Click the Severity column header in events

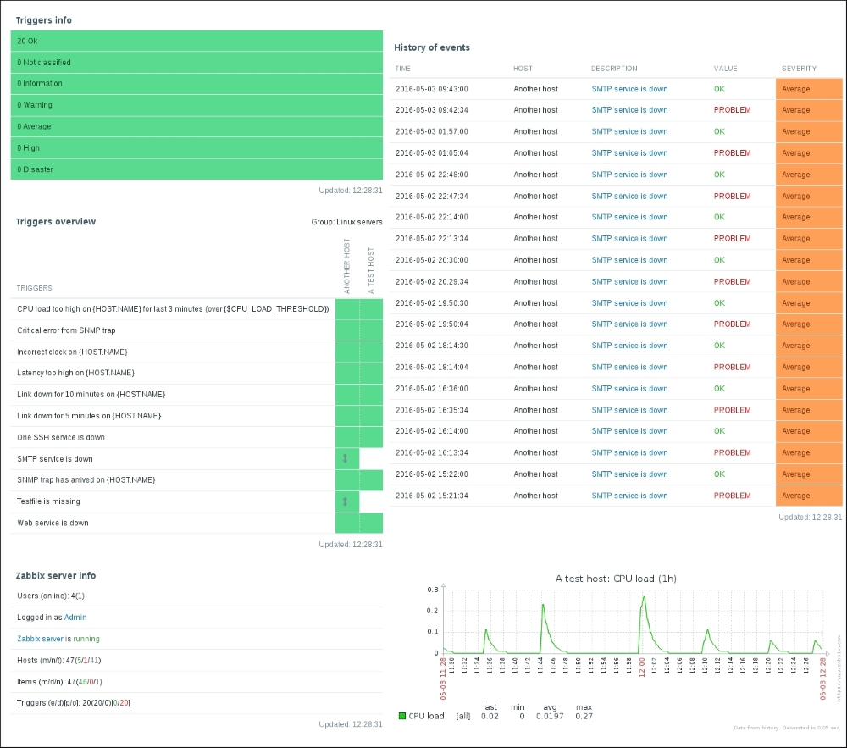799,69
